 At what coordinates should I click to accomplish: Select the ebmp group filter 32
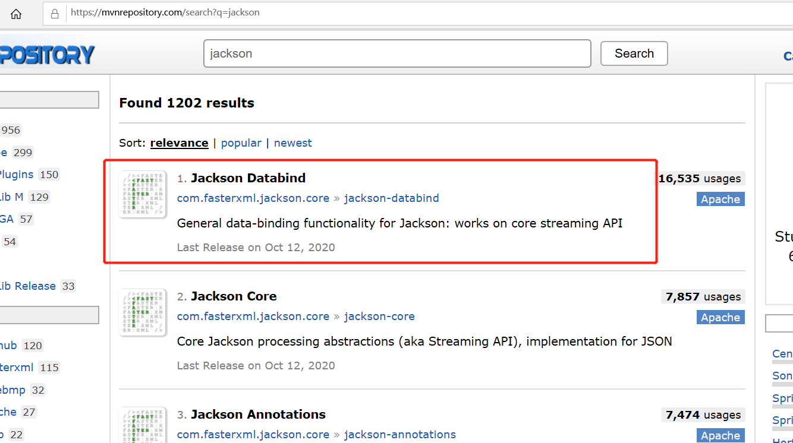click(23, 390)
